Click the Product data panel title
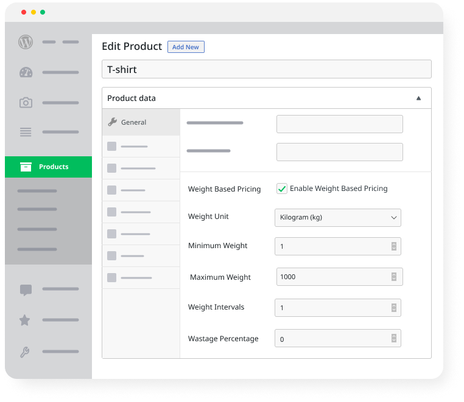Viewport: 464px width, 402px height. [x=132, y=98]
